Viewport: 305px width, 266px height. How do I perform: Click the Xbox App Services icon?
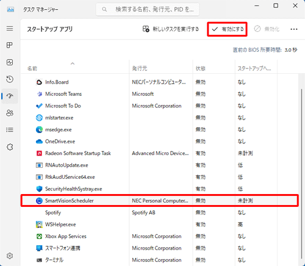pos(39,236)
